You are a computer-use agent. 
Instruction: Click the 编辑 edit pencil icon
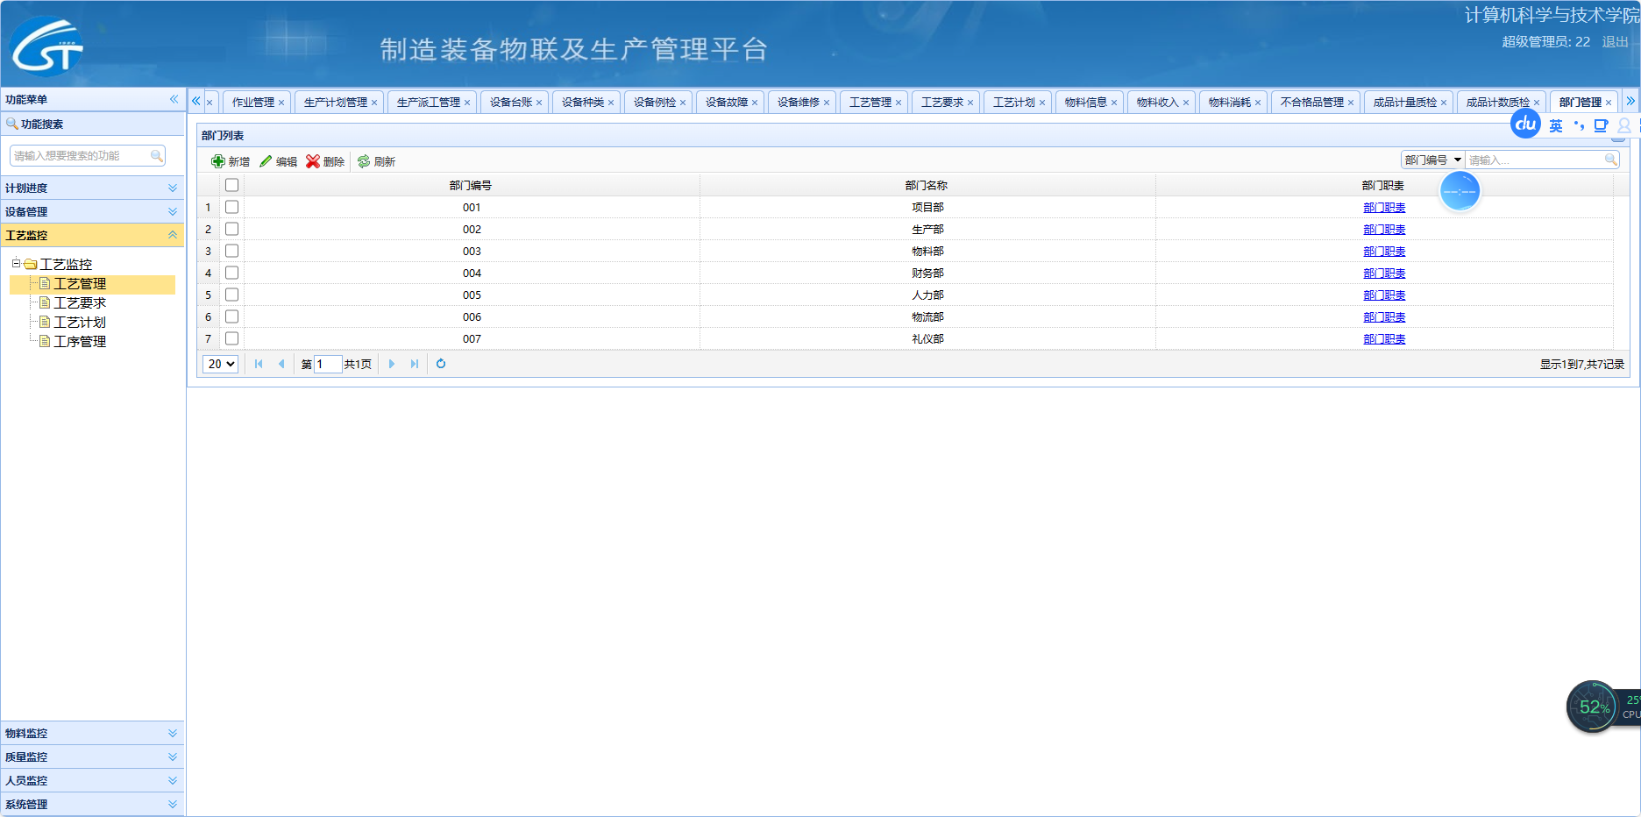pyautogui.click(x=266, y=161)
